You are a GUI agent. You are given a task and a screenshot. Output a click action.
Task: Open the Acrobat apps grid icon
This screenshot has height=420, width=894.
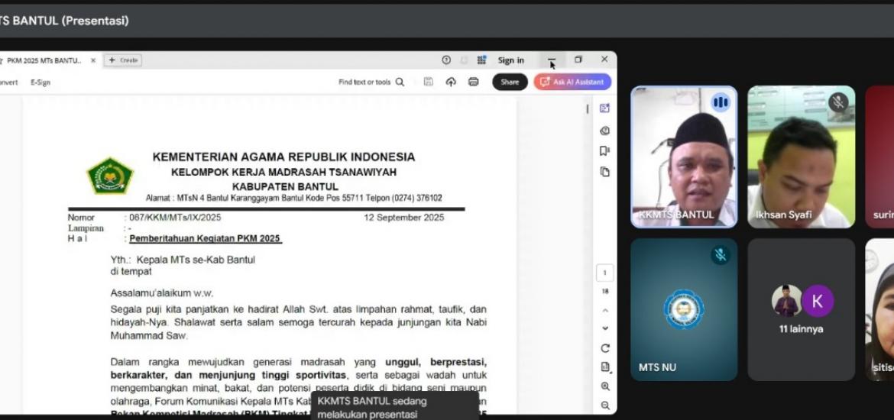(x=482, y=60)
